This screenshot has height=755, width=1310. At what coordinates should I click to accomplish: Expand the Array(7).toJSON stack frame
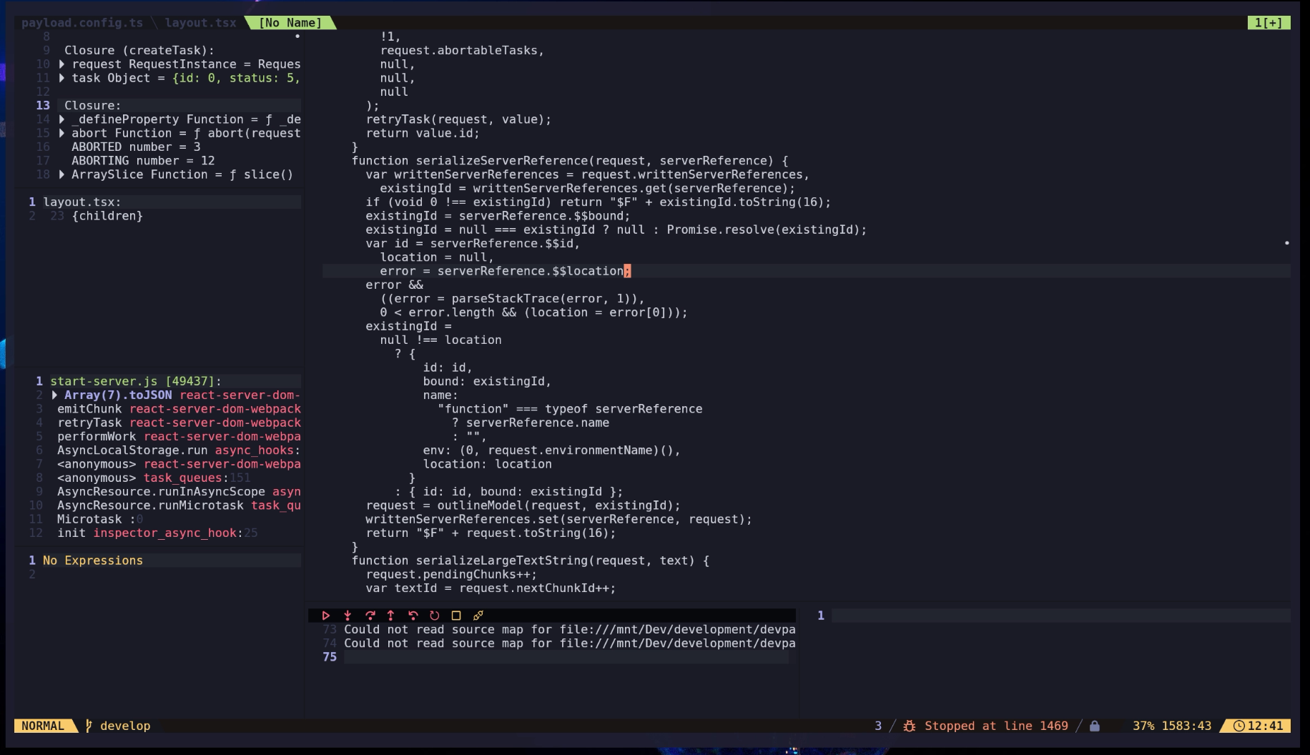point(55,394)
